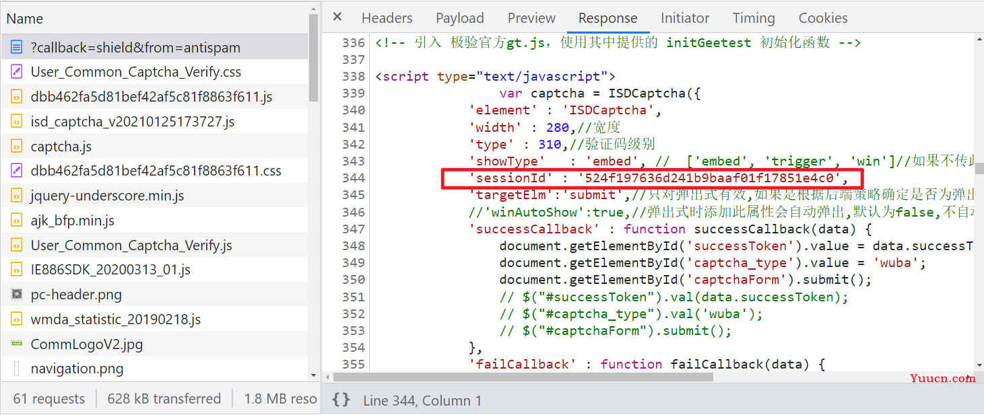This screenshot has height=415, width=984.
Task: Click script icon beside jquery-underscore.min.js
Action: [17, 196]
